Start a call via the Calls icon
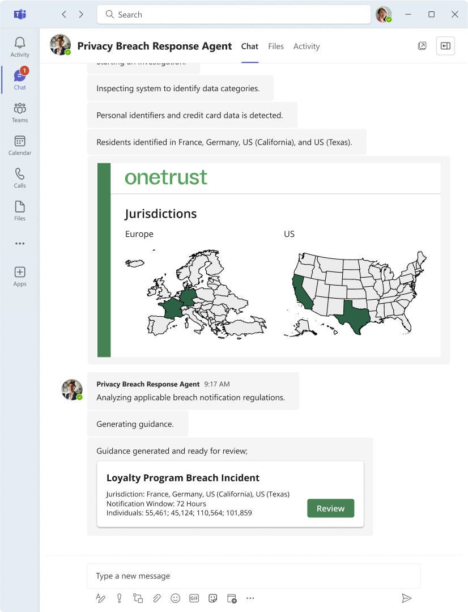Image resolution: width=468 pixels, height=612 pixels. click(19, 176)
